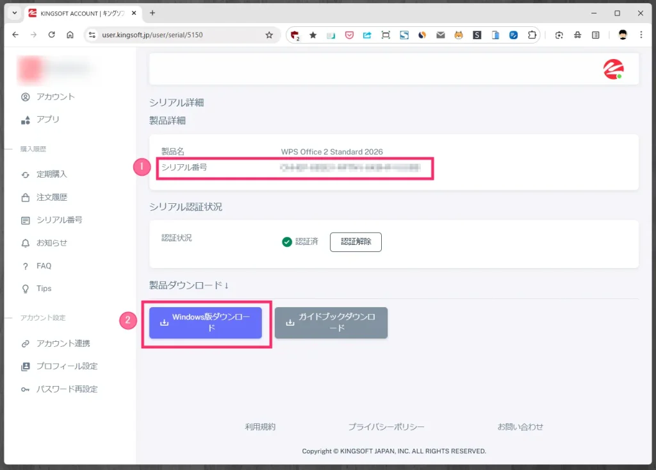Bookmark this page with the star outline
The height and width of the screenshot is (470, 656).
pyautogui.click(x=269, y=35)
